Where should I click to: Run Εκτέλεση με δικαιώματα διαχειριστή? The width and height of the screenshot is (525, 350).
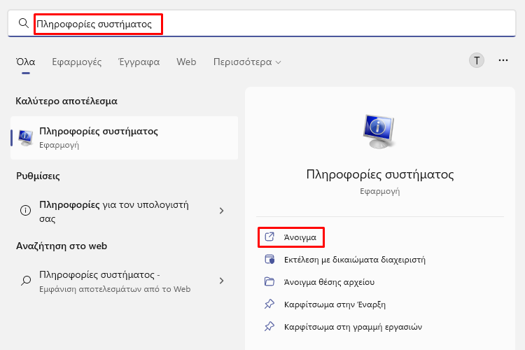(x=355, y=260)
